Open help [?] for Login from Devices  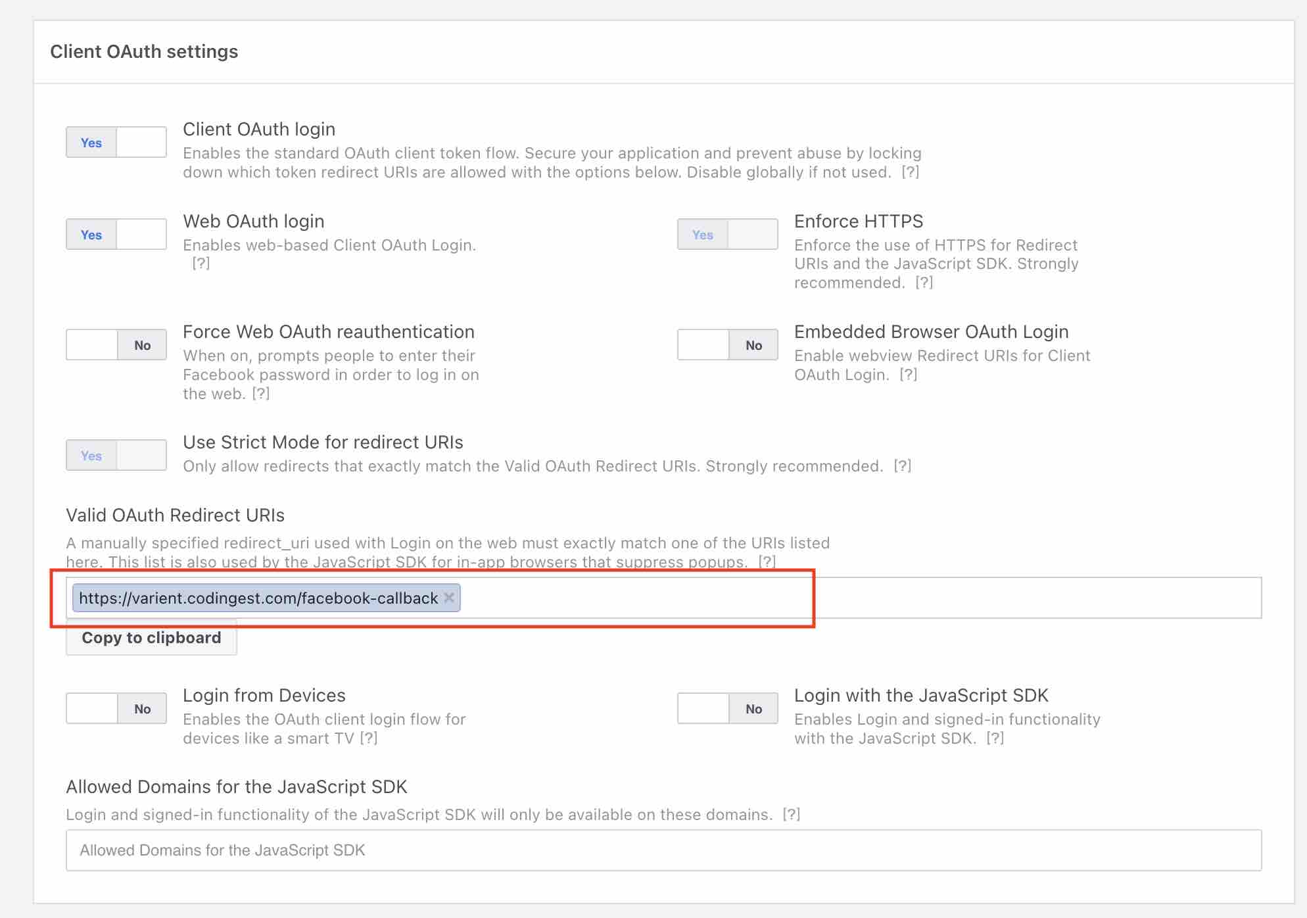(x=368, y=738)
